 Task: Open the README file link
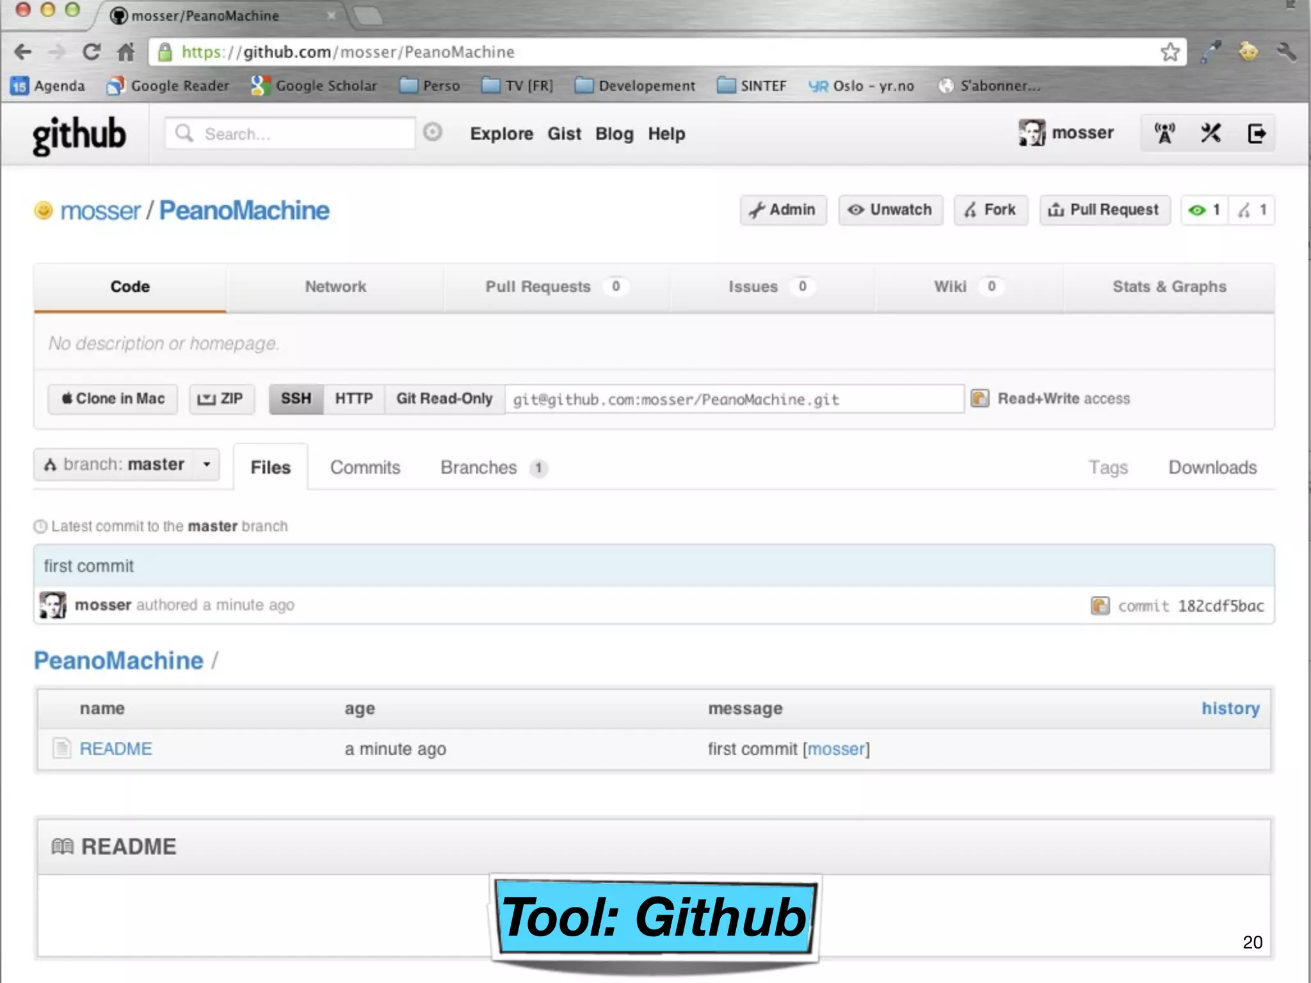(x=116, y=749)
